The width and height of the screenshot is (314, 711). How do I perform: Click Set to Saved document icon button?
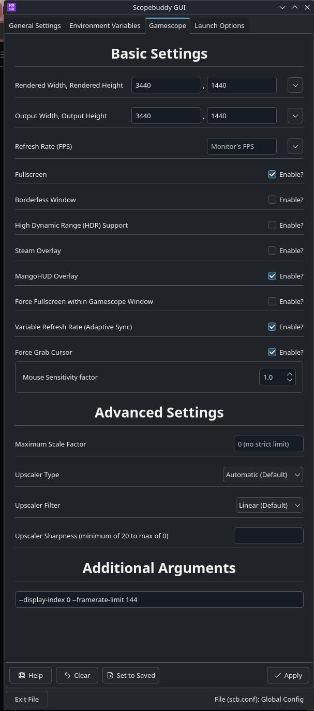point(131,675)
